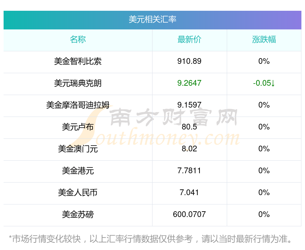Click the price 910.89
Viewport: 305px width, 250px height.
tap(189, 61)
